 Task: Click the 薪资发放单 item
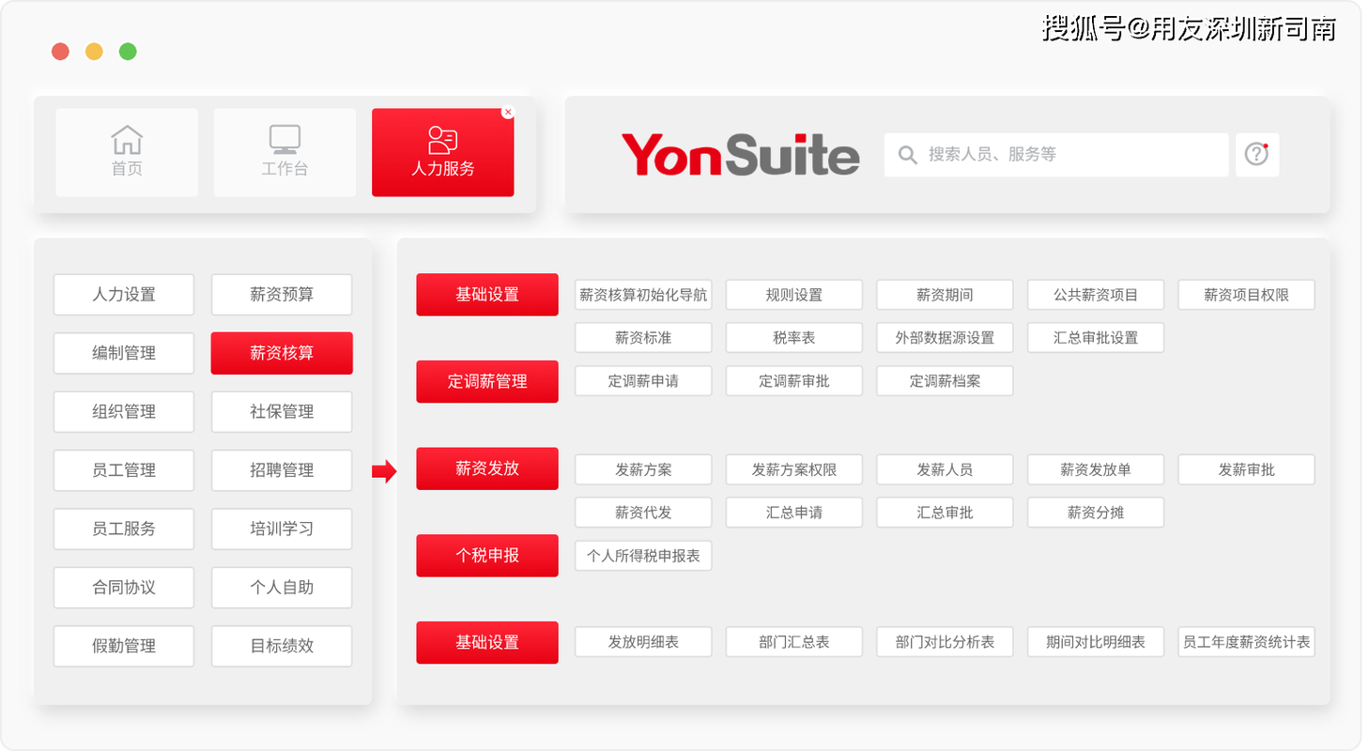(1096, 469)
